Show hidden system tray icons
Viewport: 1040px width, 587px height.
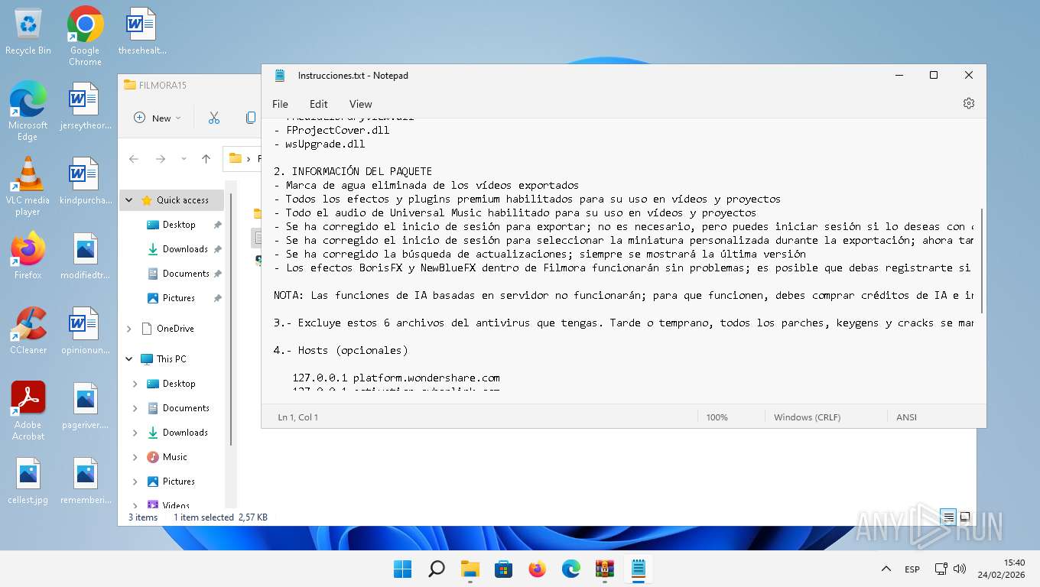[x=886, y=569]
